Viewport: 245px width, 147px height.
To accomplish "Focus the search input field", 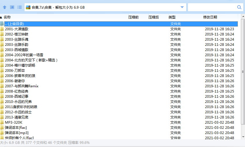I will click(212, 7).
